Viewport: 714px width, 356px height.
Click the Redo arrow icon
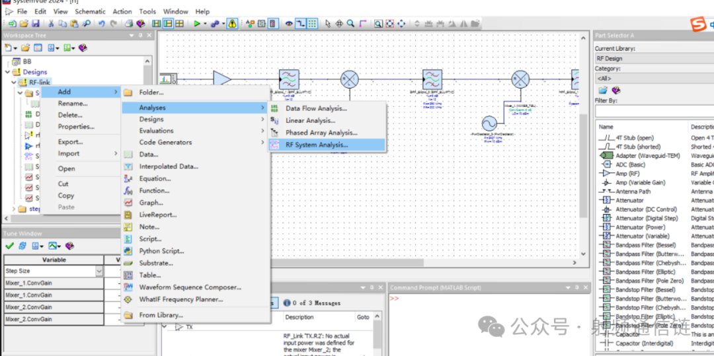click(114, 24)
